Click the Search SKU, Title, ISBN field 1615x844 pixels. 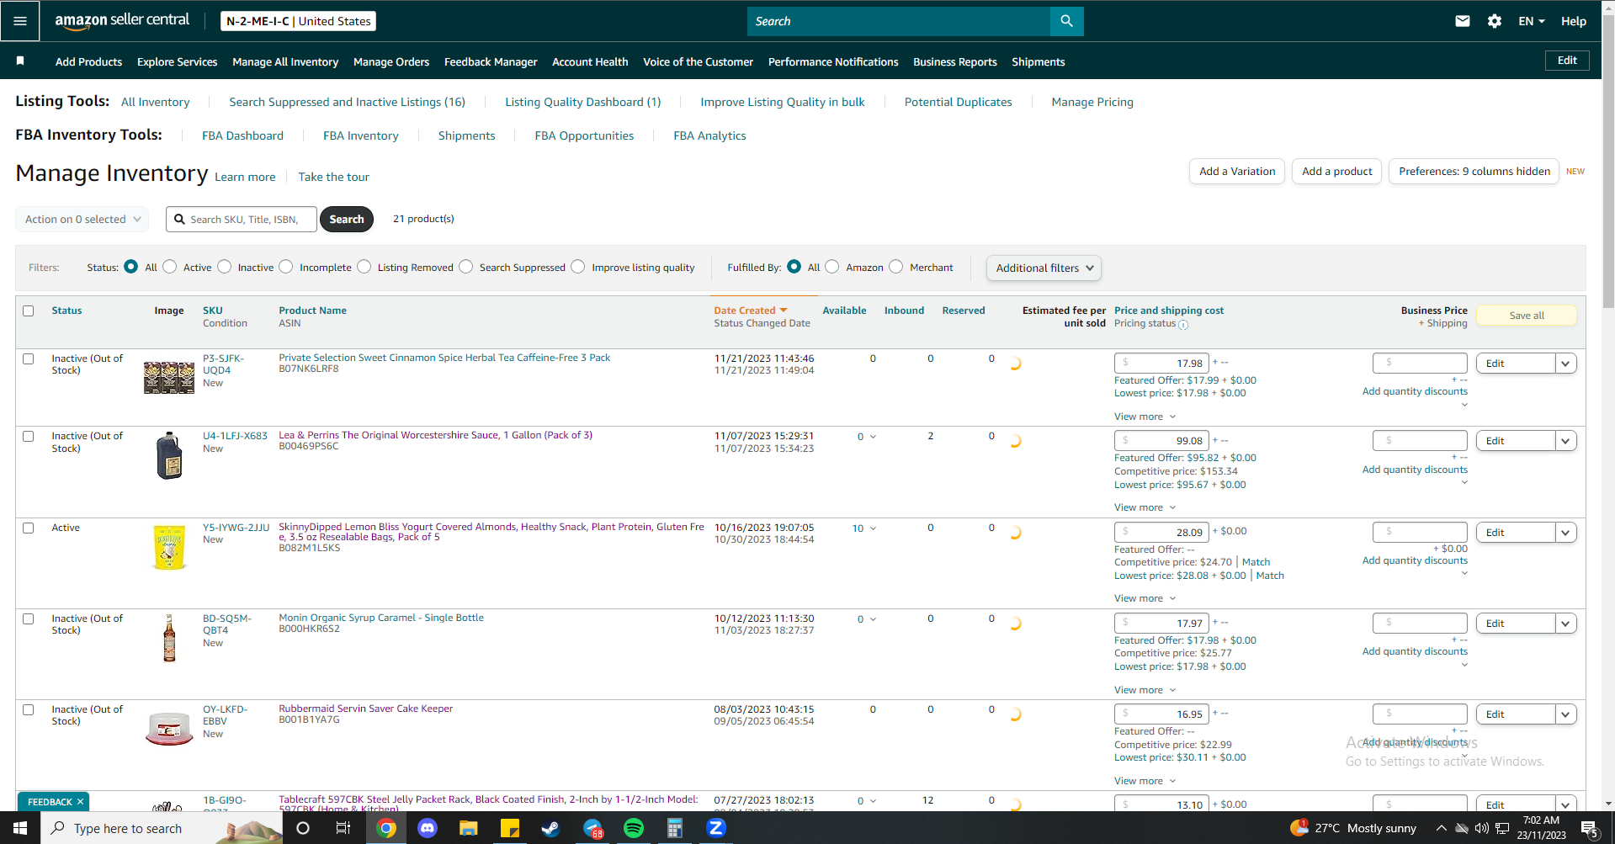tap(242, 219)
